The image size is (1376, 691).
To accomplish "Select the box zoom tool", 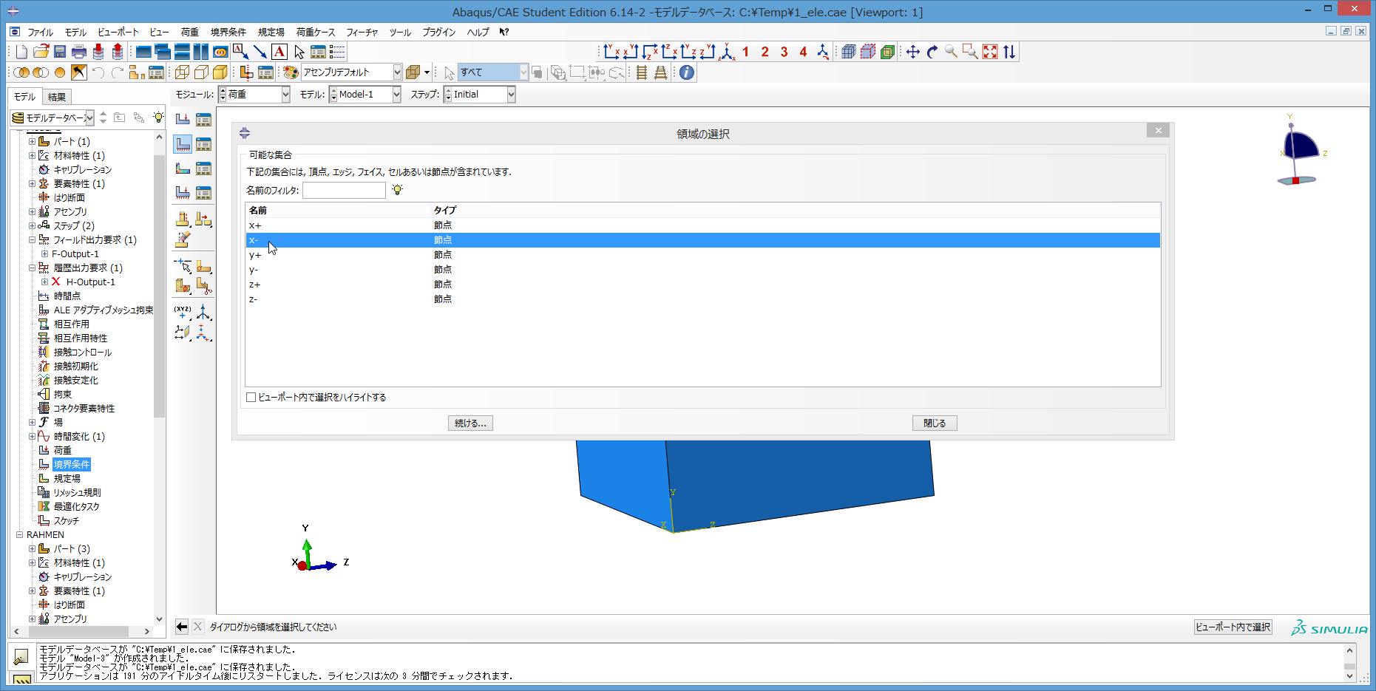I will tap(971, 52).
